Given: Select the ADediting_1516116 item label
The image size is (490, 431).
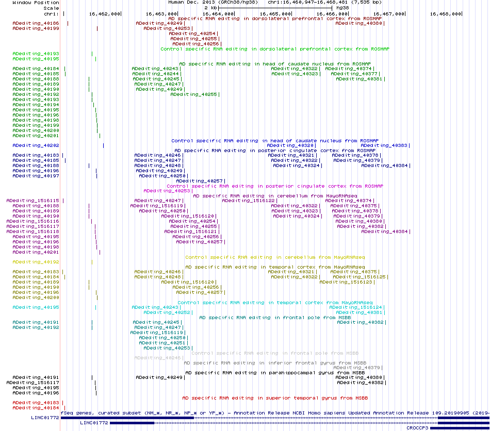Looking at the screenshot, I should (x=32, y=222).
